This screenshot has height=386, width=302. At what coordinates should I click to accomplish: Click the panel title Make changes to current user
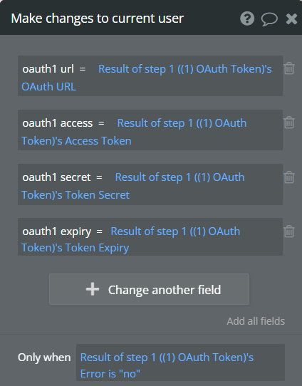(97, 19)
